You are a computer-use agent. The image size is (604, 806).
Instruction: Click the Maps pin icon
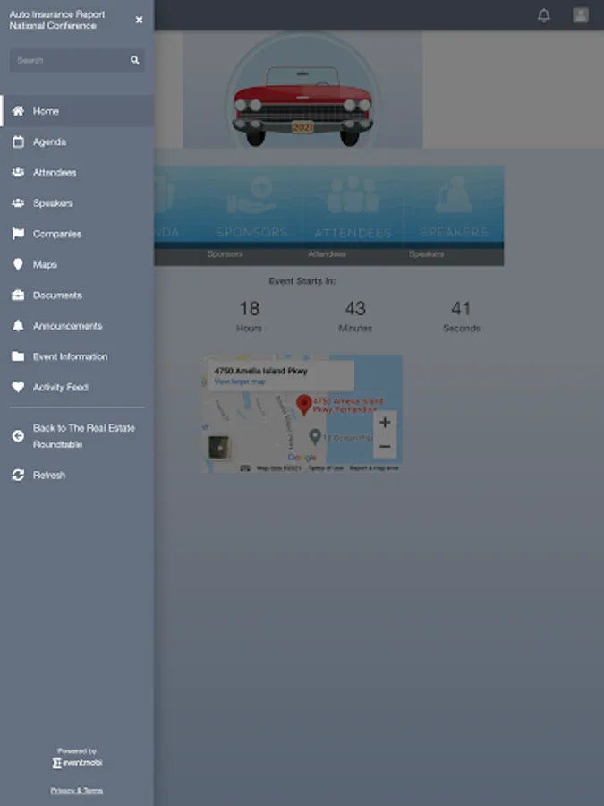[x=18, y=264]
